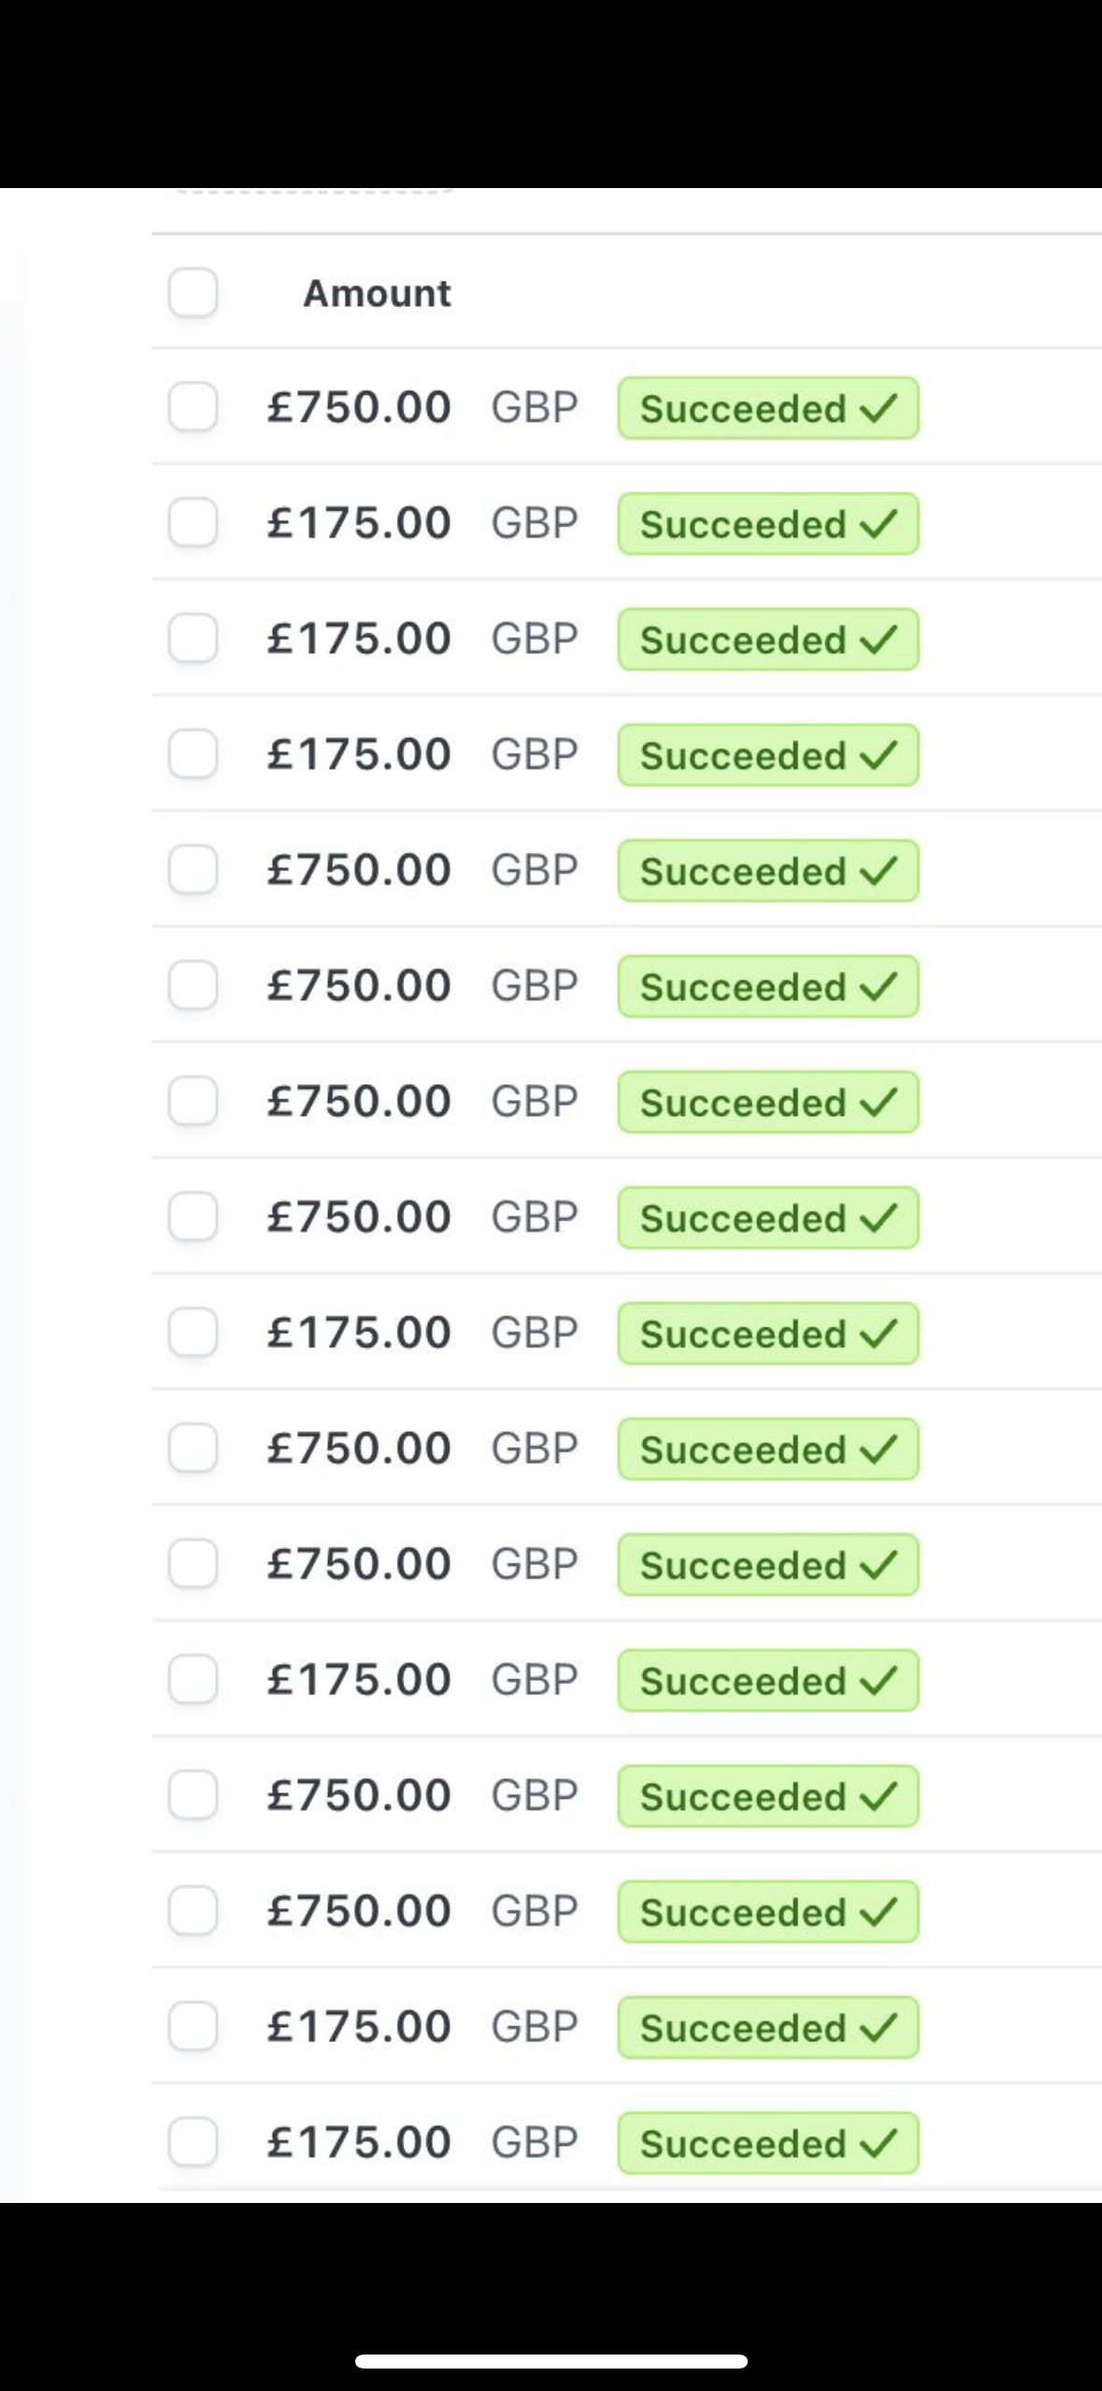Open the first £750.00 payment amount
This screenshot has height=2391, width=1102.
(359, 408)
